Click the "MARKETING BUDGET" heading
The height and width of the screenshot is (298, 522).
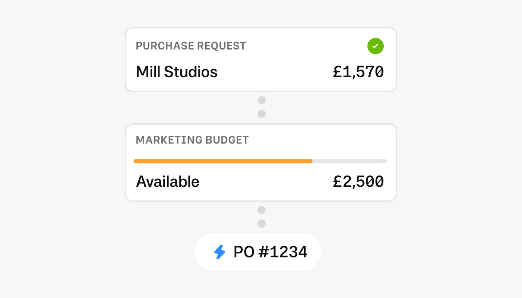click(x=192, y=140)
